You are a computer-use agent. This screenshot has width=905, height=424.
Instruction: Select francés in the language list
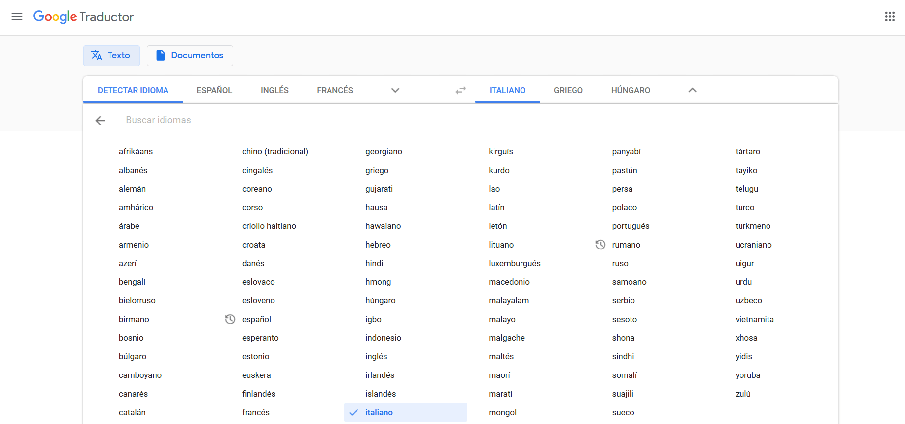point(256,412)
